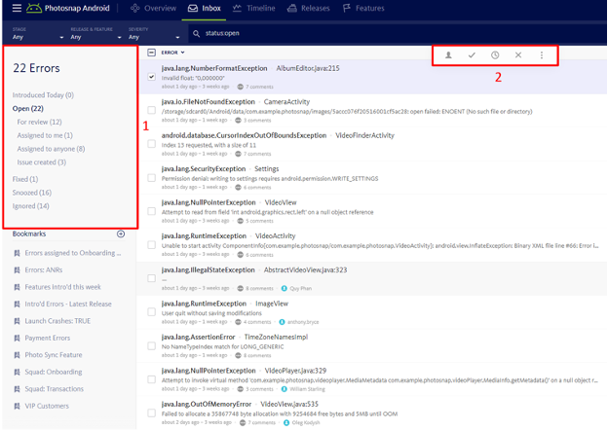Image resolution: width=608 pixels, height=430 pixels.
Task: Check the OutOfMemoryError row checkbox
Action: tap(152, 412)
